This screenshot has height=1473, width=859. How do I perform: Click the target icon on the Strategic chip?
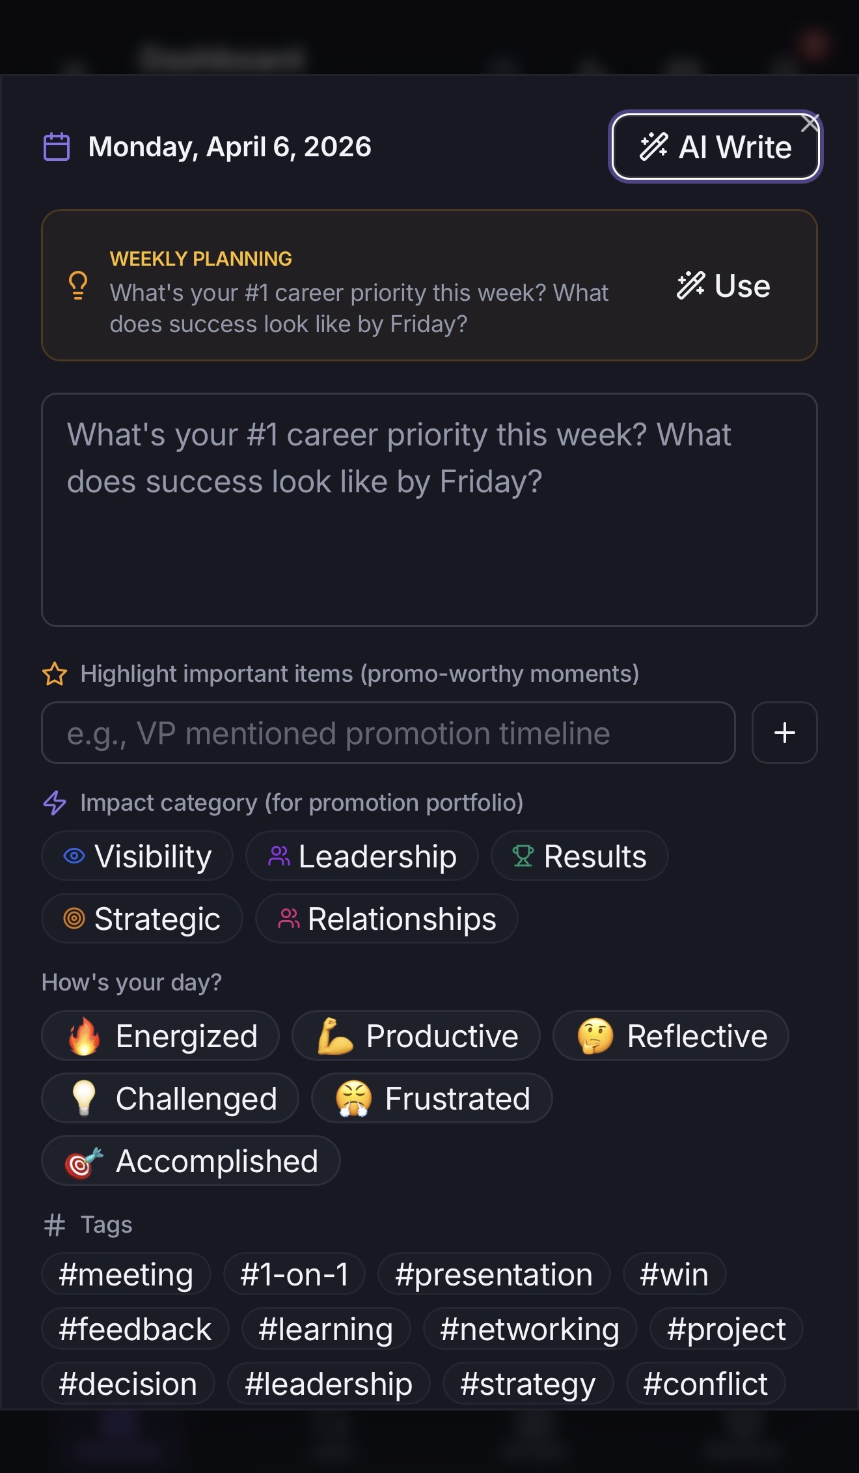[x=74, y=918]
